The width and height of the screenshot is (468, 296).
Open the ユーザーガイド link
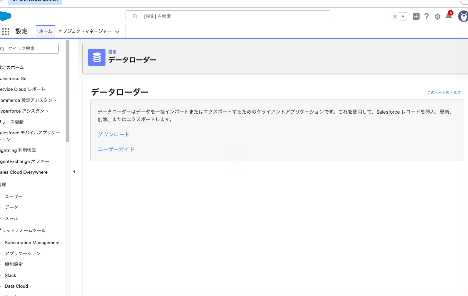pos(116,149)
